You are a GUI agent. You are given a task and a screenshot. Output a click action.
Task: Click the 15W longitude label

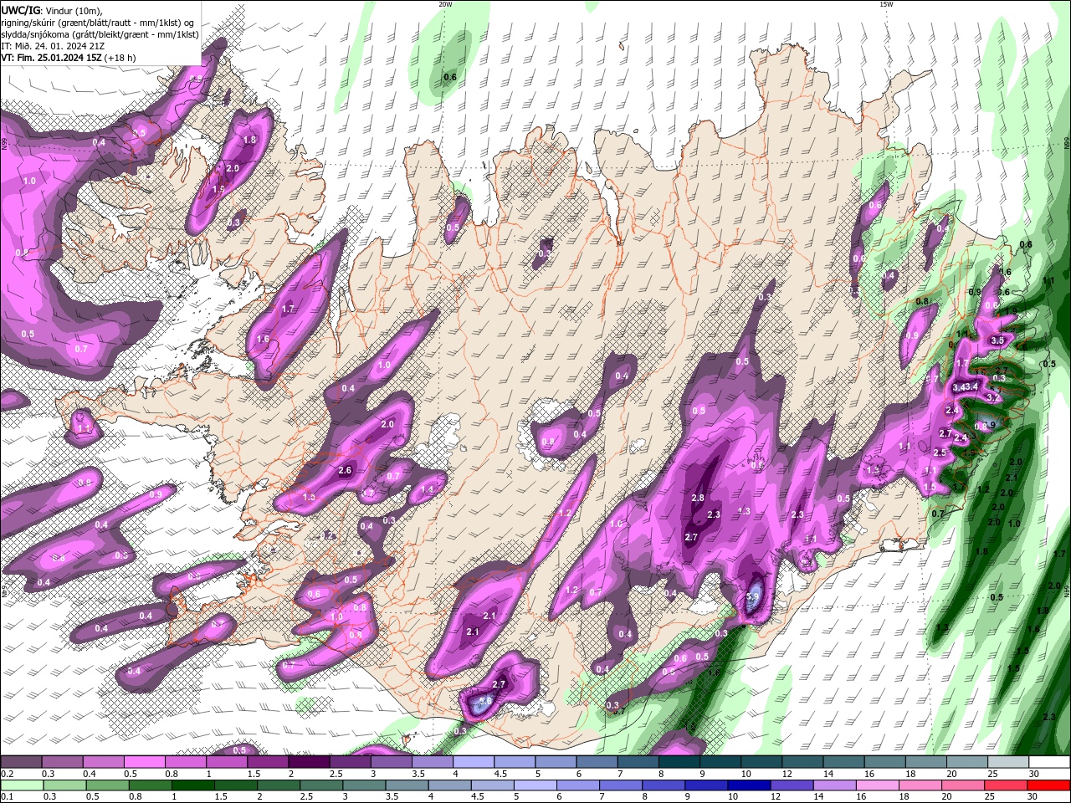(886, 4)
